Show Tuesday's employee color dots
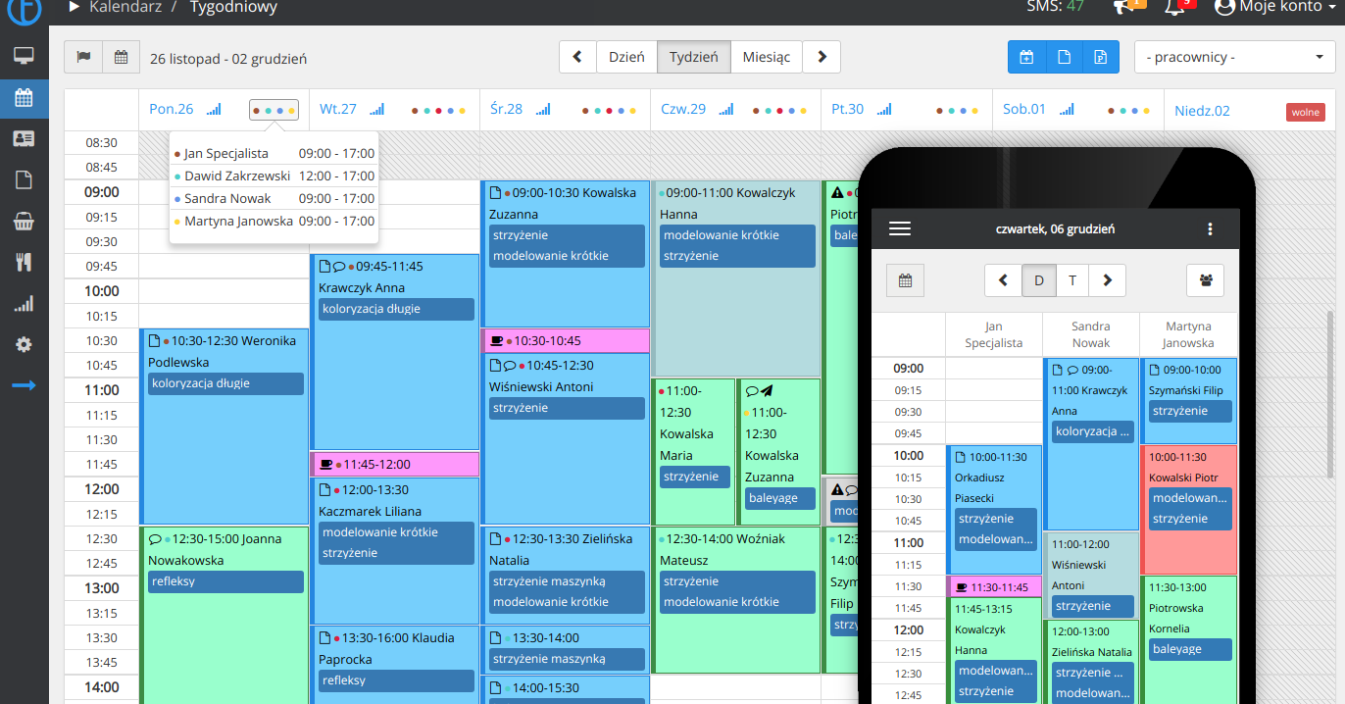The image size is (1345, 704). pos(438,110)
